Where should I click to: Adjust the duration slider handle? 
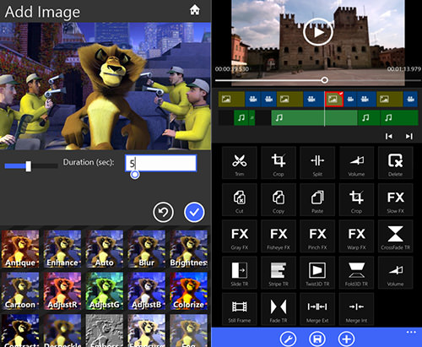29,166
